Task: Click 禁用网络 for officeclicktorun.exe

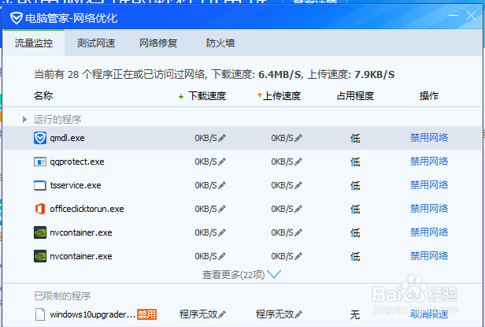Action: point(429,208)
